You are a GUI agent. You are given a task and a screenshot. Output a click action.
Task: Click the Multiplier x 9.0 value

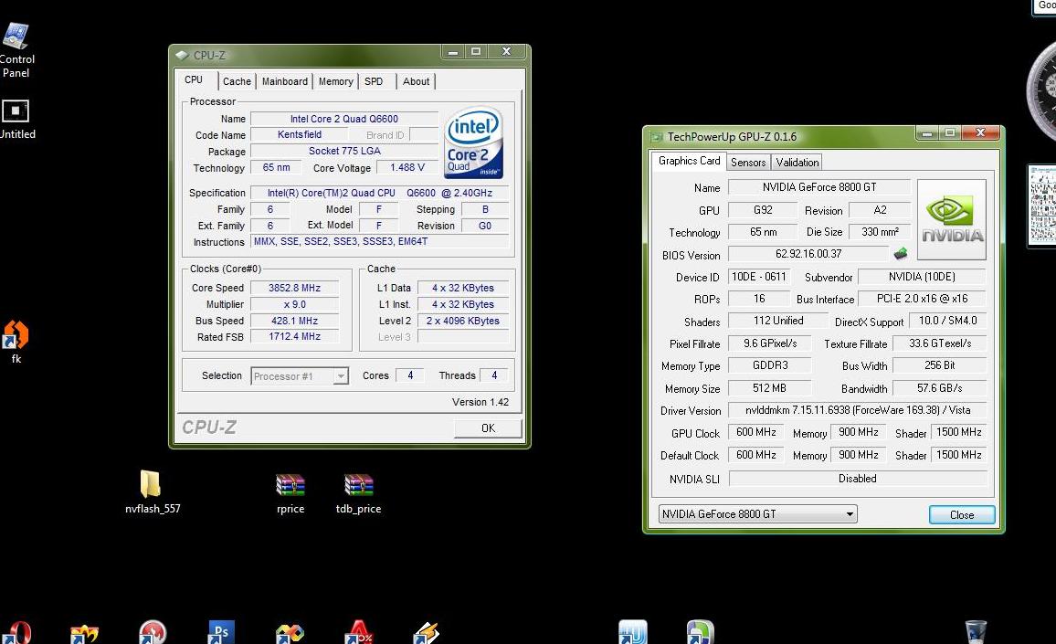pos(294,304)
